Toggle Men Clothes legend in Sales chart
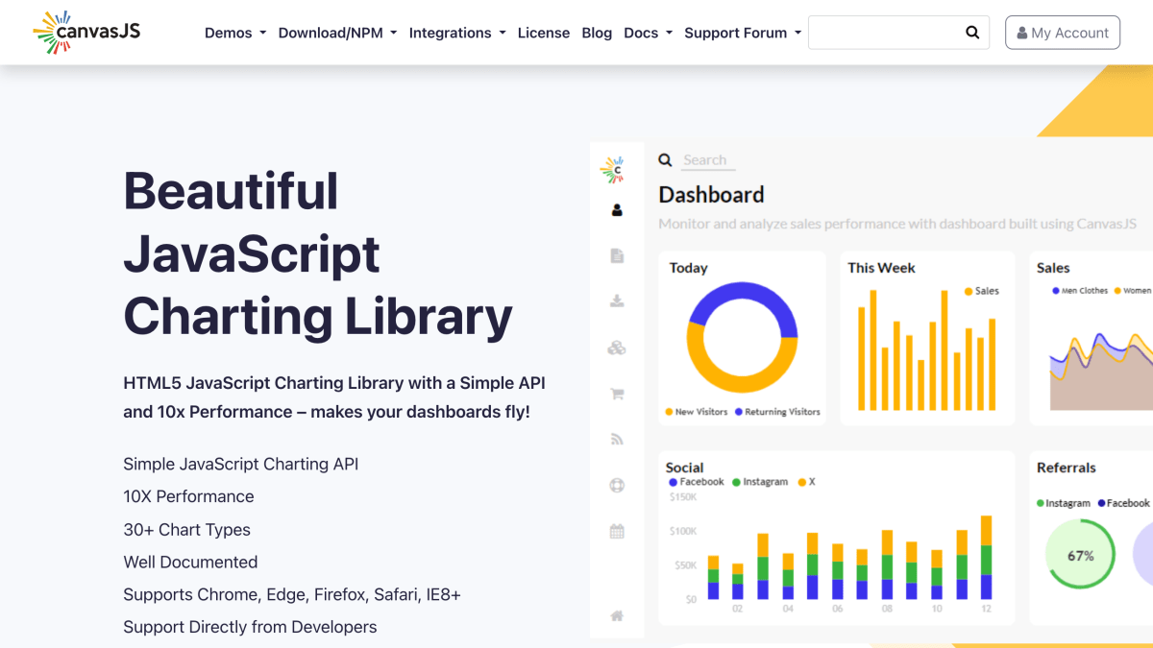This screenshot has height=648, width=1153. point(1080,291)
